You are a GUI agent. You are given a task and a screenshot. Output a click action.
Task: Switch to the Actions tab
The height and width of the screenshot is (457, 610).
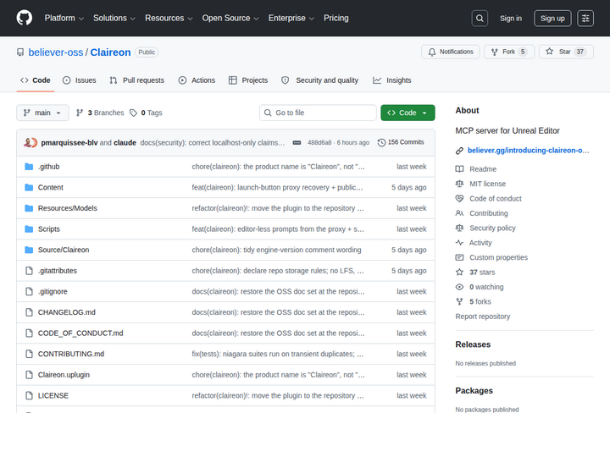[x=197, y=80]
